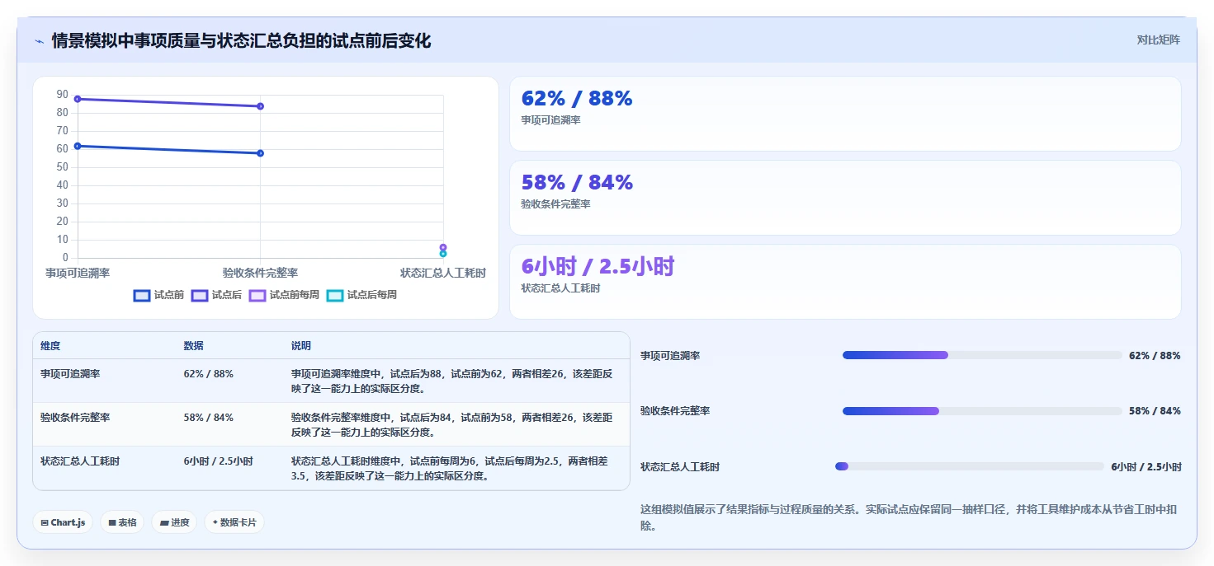Click the 数据 column header

tap(193, 346)
